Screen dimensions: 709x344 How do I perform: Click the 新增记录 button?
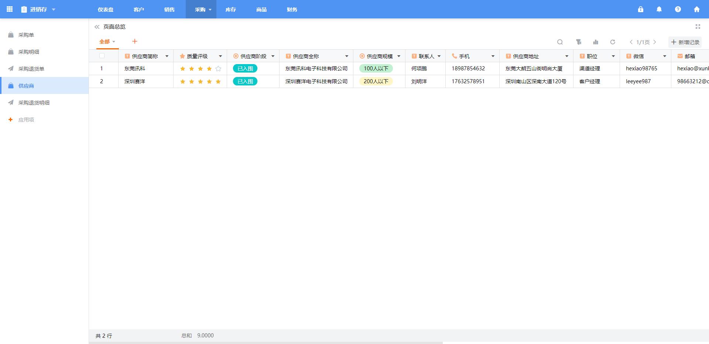click(x=685, y=42)
